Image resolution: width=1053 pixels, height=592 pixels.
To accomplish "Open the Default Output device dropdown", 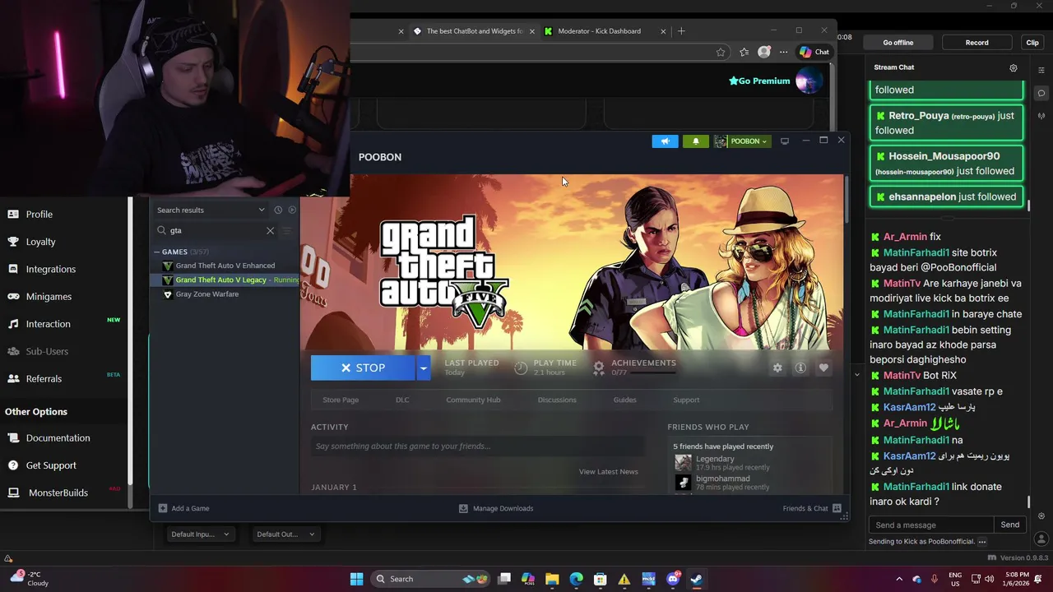I will (x=285, y=534).
